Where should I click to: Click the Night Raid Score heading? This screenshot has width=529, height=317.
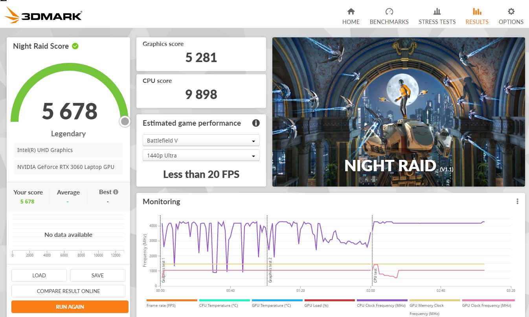pos(41,46)
